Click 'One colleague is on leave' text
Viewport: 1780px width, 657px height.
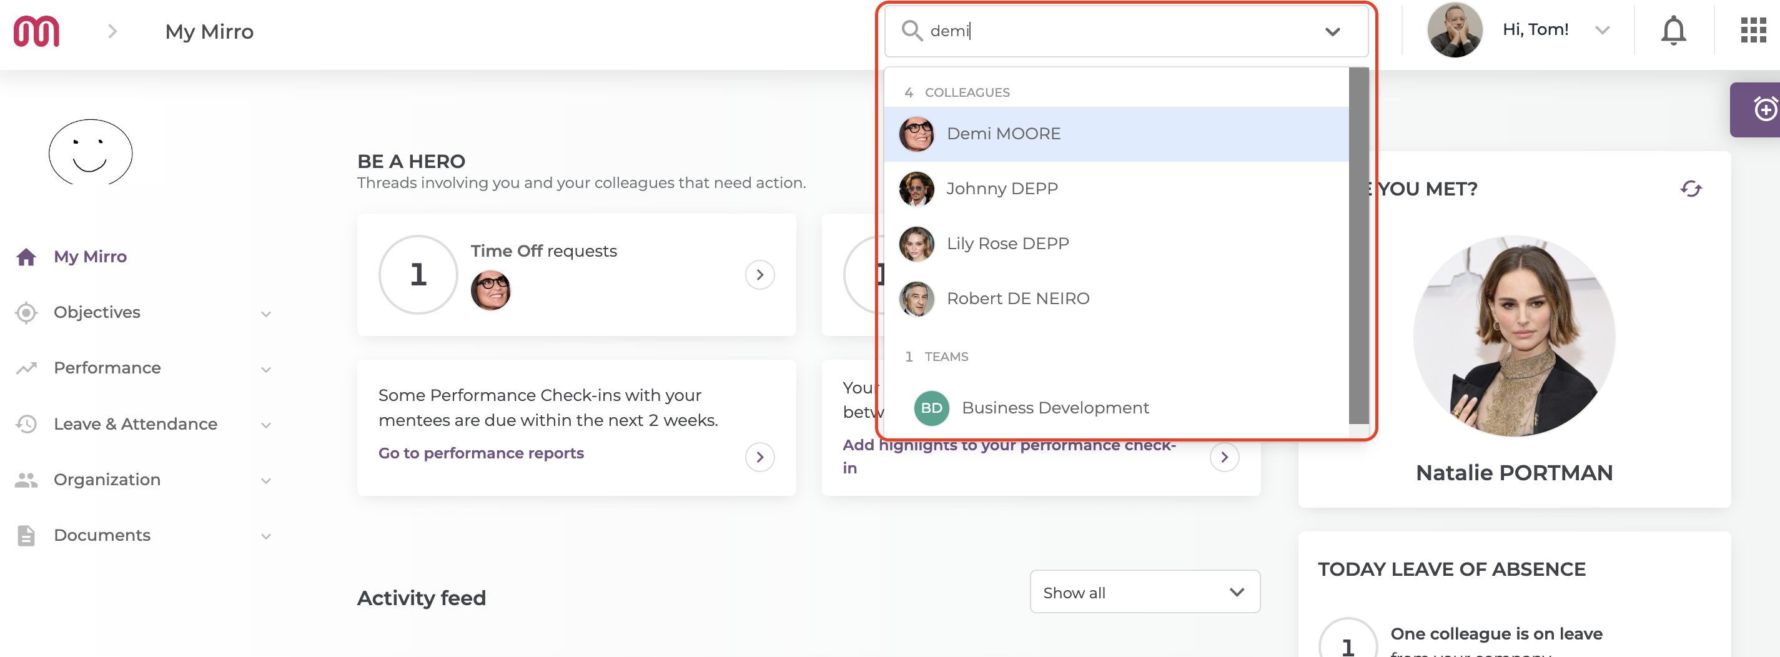tap(1496, 633)
